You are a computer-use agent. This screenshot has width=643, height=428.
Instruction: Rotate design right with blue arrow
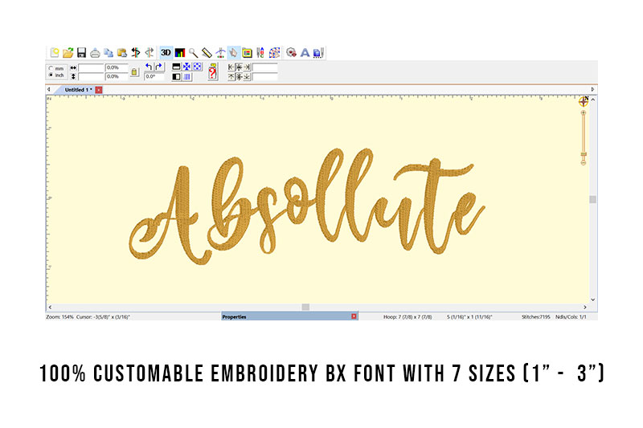(159, 67)
